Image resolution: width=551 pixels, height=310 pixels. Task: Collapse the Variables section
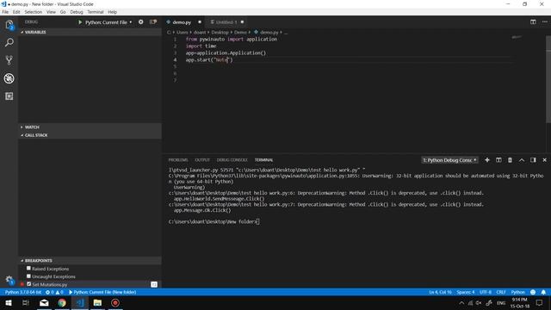pyautogui.click(x=90, y=32)
